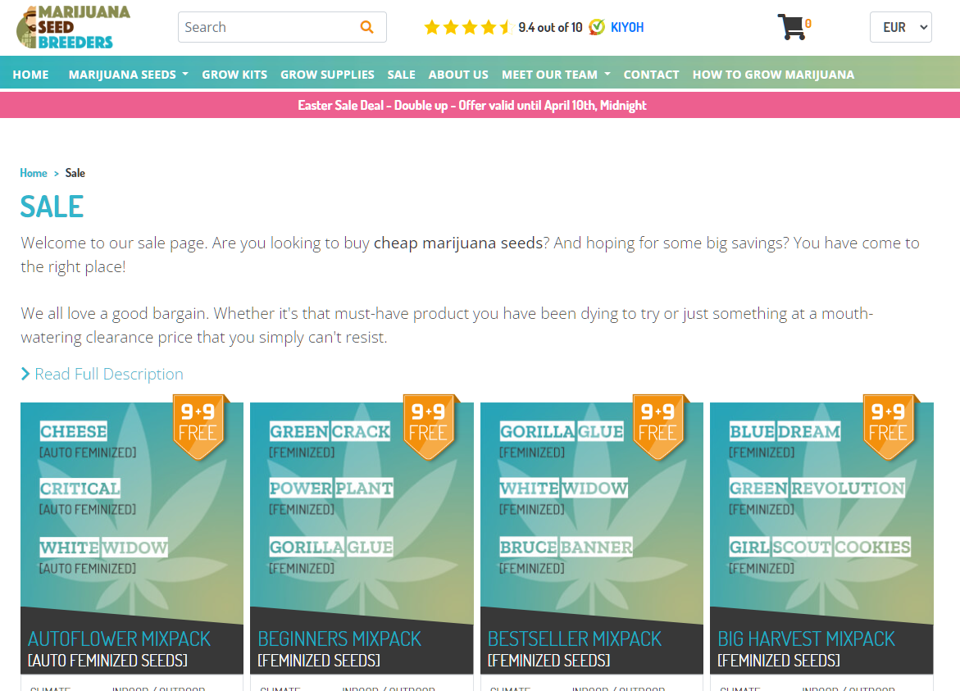Select Sale in the navigation bar
The height and width of the screenshot is (691, 960).
pos(401,75)
